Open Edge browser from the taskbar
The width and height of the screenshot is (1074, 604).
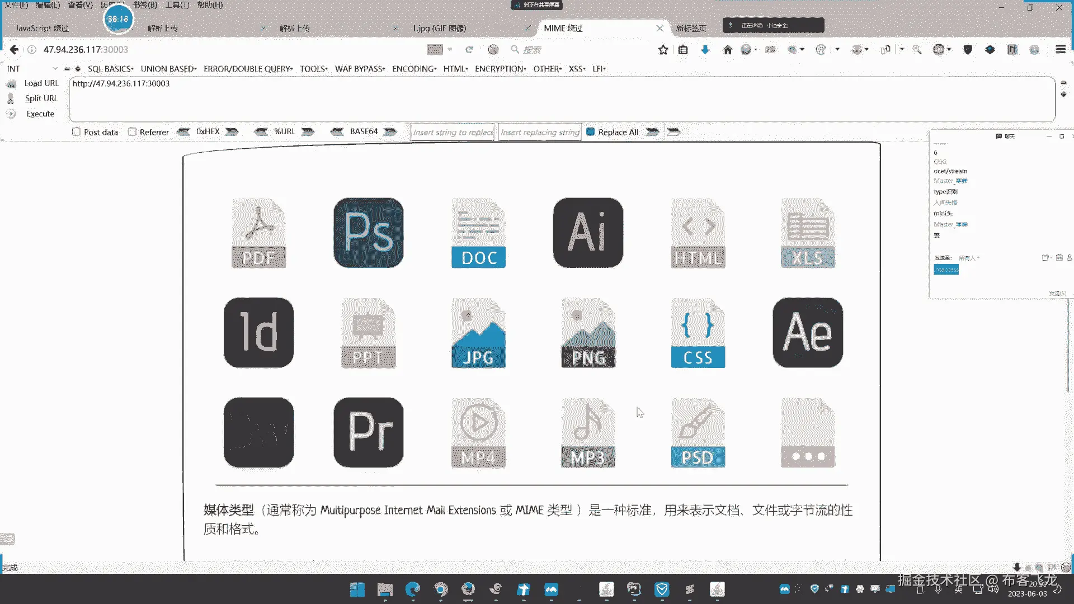413,589
